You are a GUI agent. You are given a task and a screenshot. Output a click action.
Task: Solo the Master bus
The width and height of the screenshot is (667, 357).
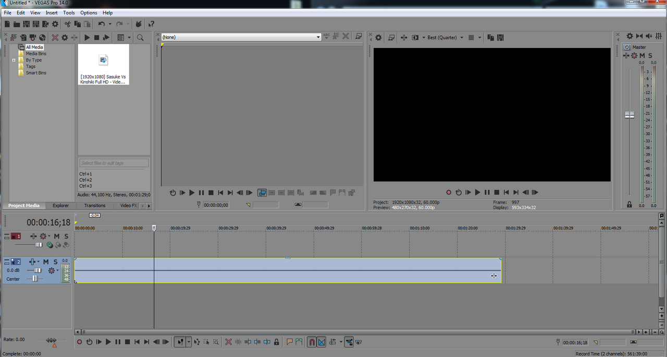pyautogui.click(x=650, y=55)
